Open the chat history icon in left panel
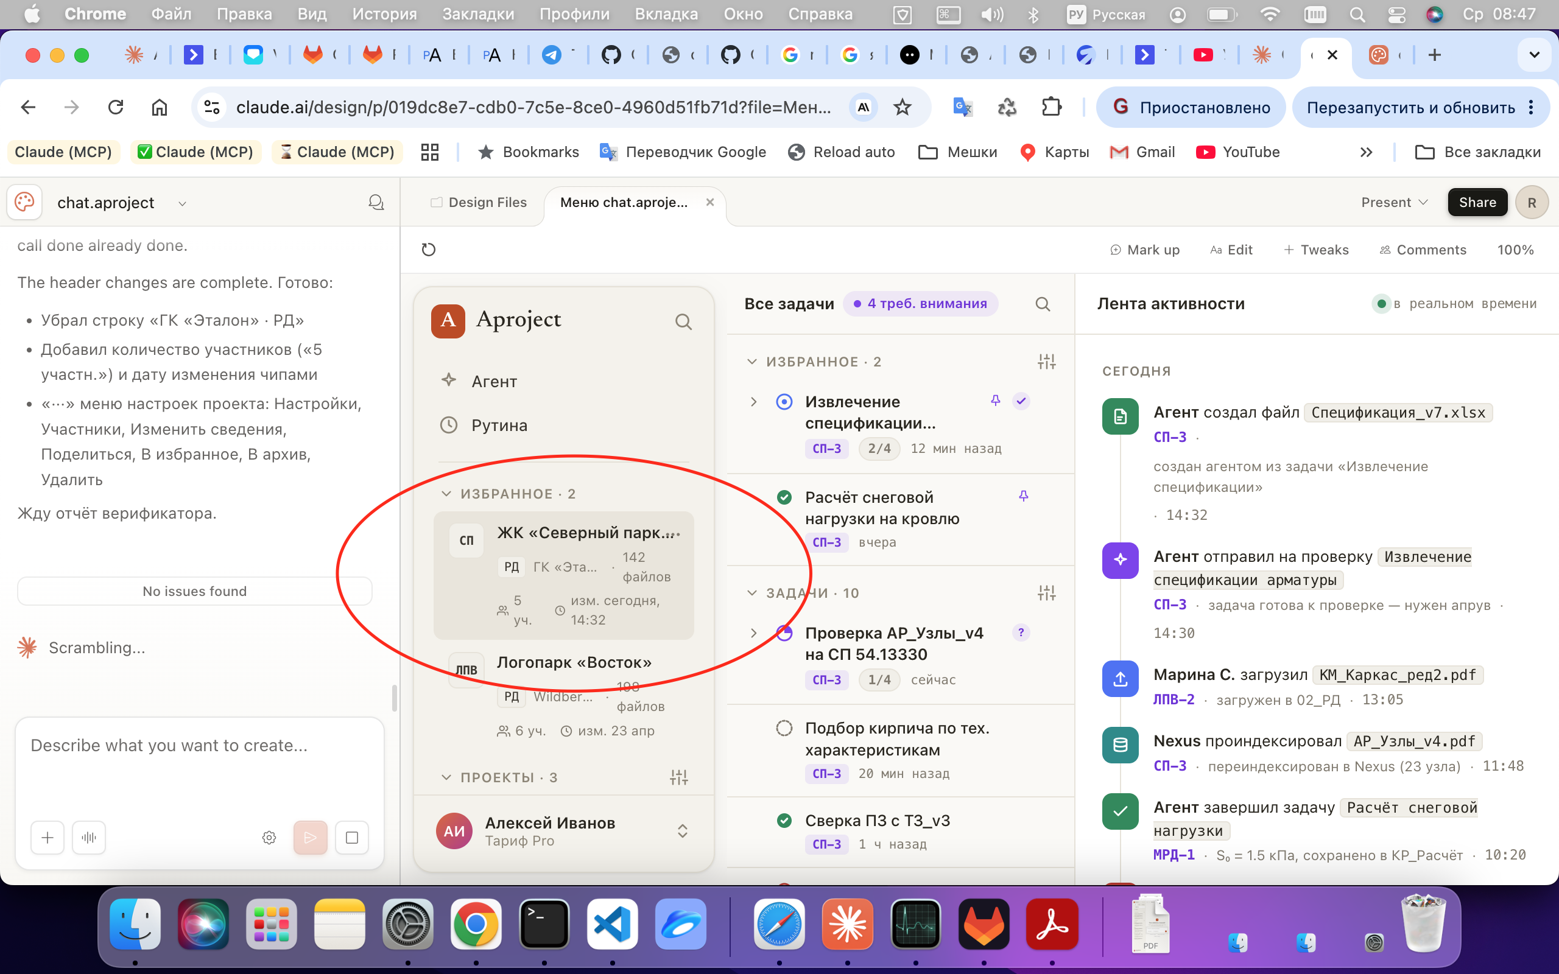This screenshot has width=1559, height=974. 376,203
